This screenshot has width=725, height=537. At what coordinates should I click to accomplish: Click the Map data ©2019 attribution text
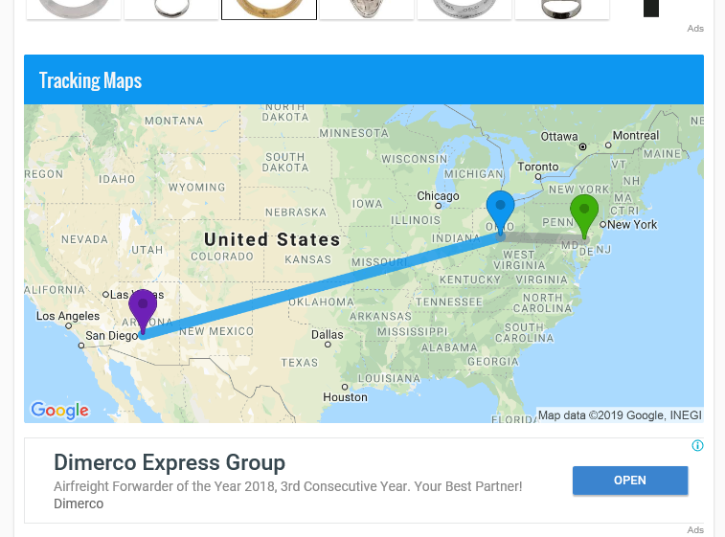coord(620,415)
